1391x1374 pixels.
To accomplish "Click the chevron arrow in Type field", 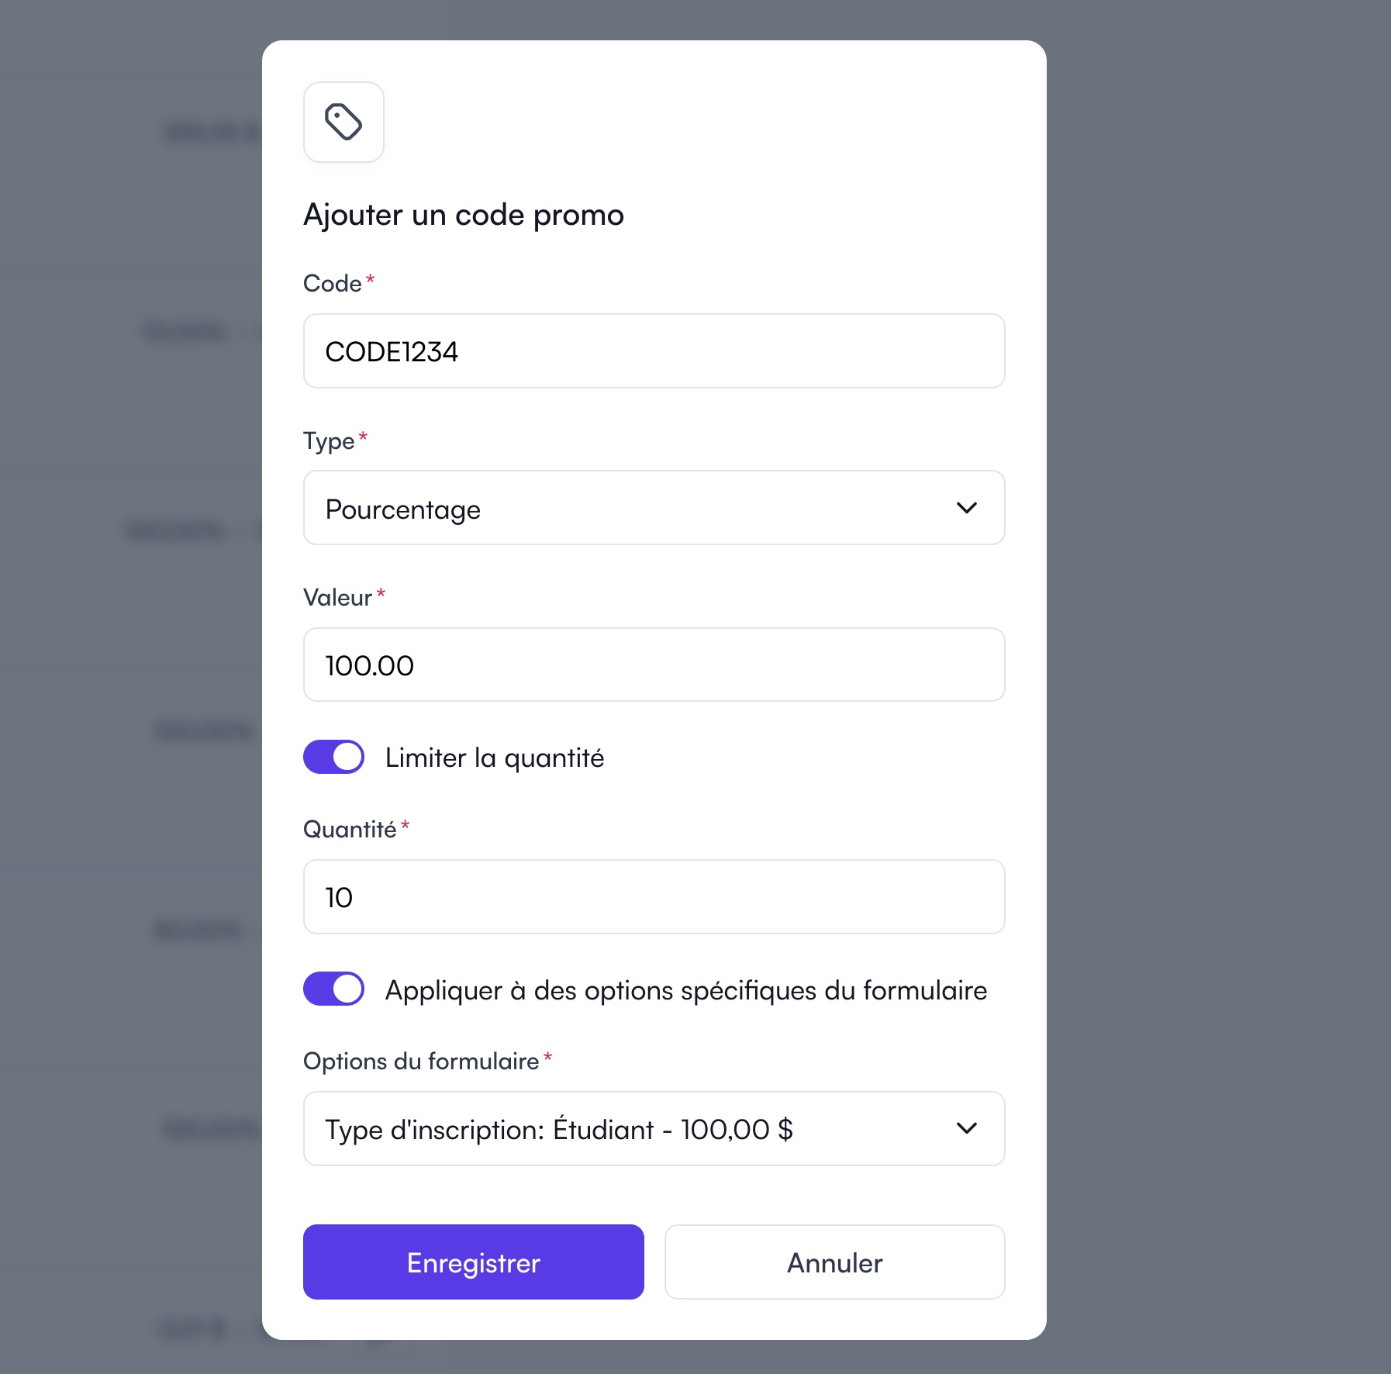I will (x=966, y=508).
